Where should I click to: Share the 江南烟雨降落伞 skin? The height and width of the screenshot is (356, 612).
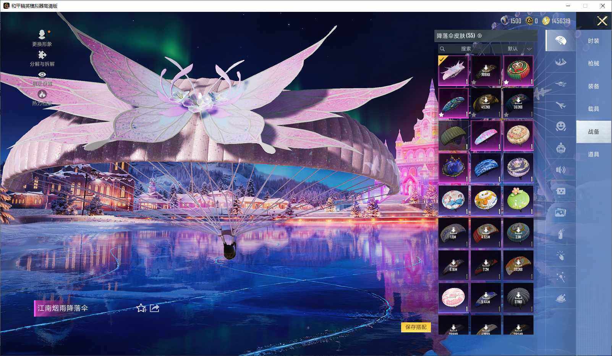point(154,308)
